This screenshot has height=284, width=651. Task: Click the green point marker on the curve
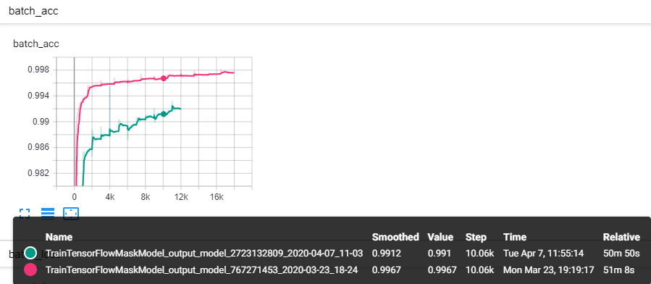tap(164, 114)
